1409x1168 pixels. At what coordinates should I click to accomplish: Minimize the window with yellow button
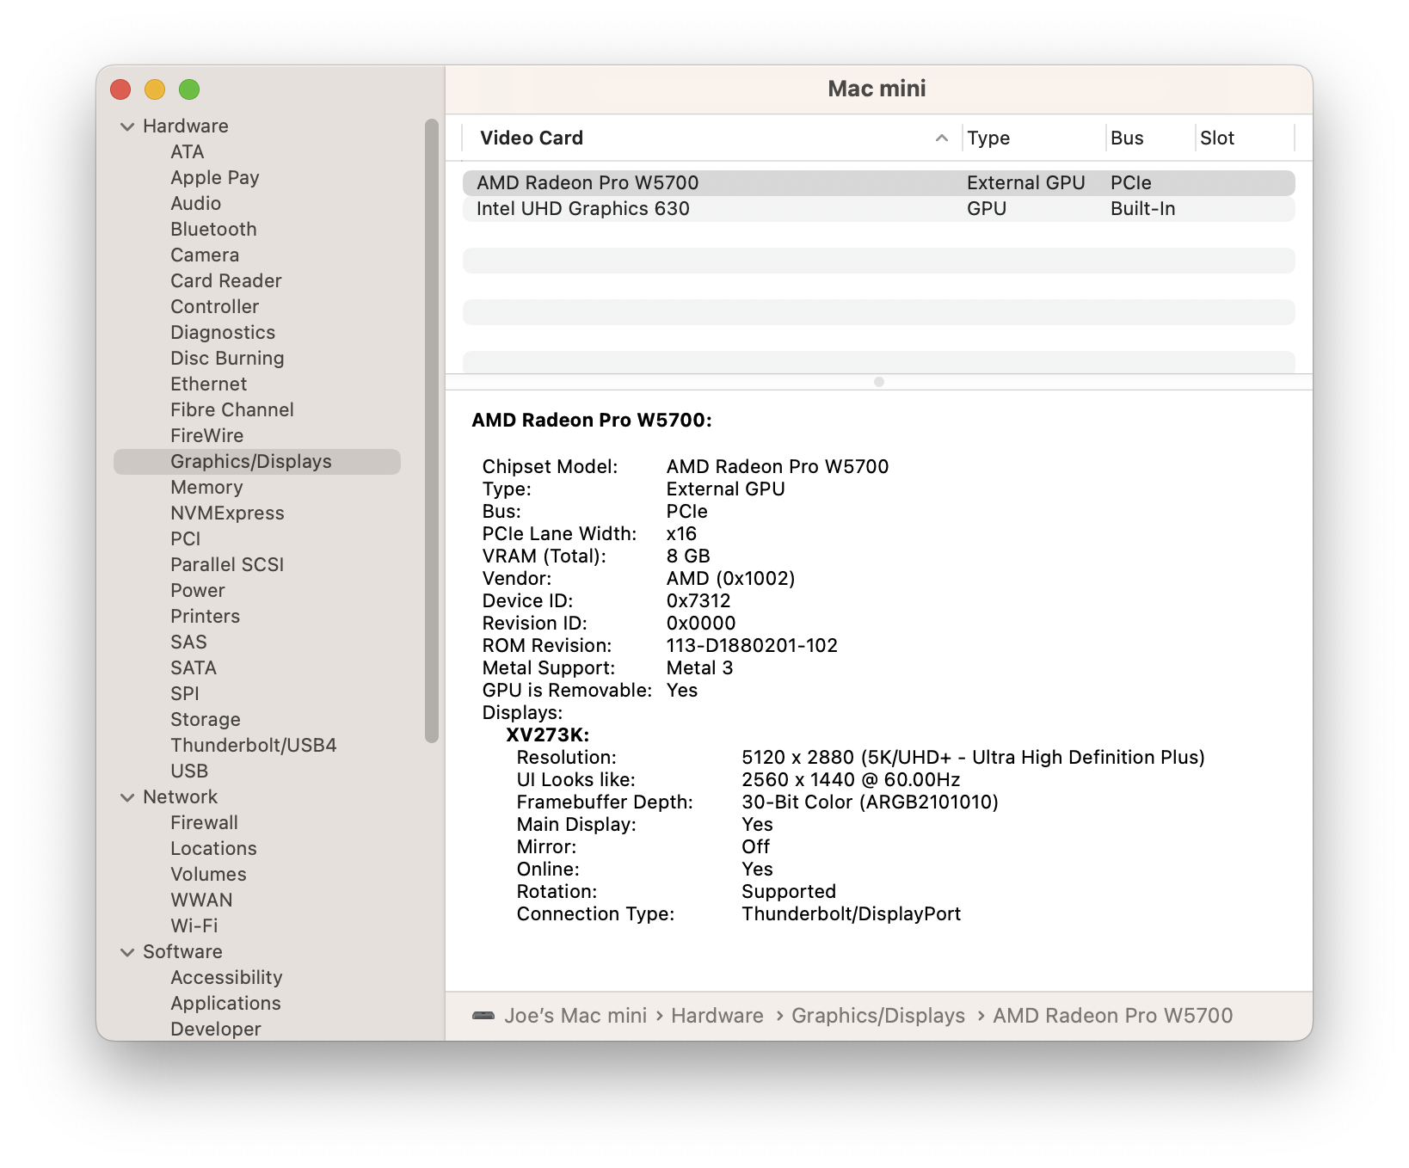tap(155, 89)
